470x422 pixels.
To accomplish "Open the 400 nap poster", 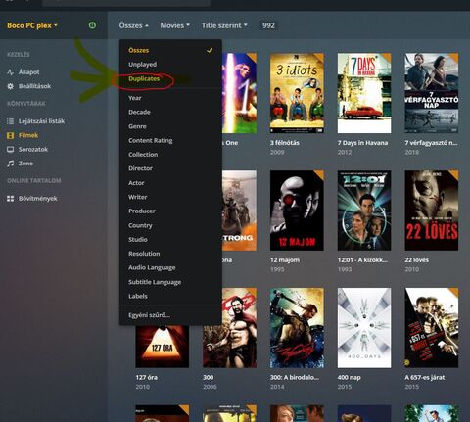I will coord(364,328).
